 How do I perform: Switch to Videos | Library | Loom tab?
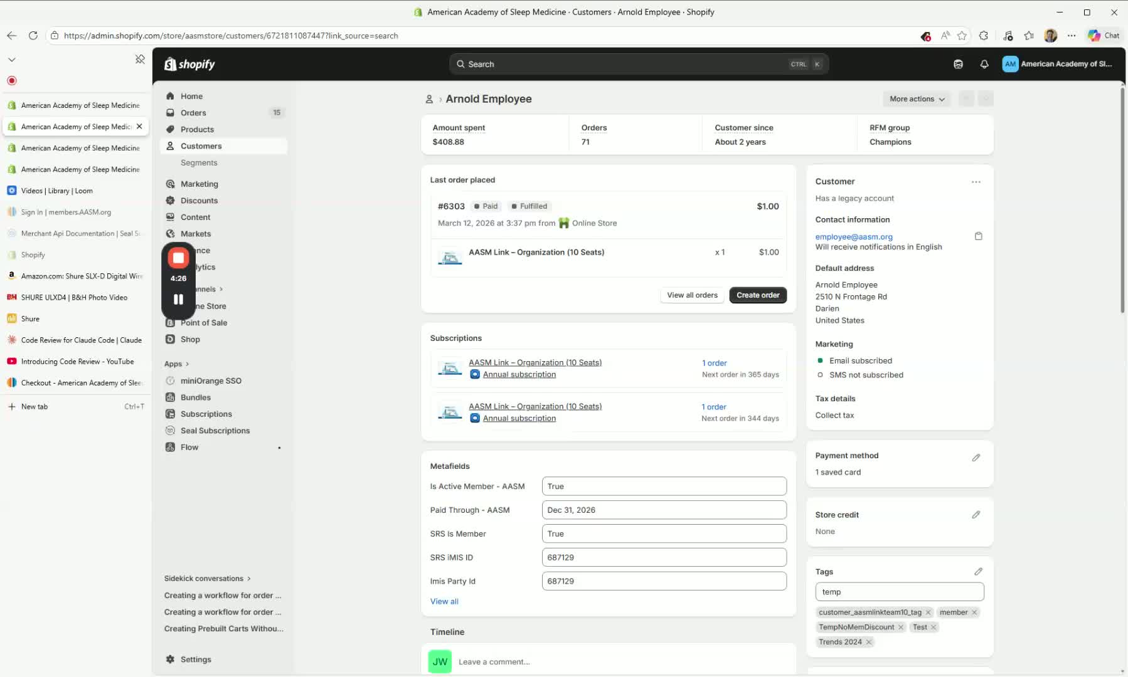pos(75,191)
